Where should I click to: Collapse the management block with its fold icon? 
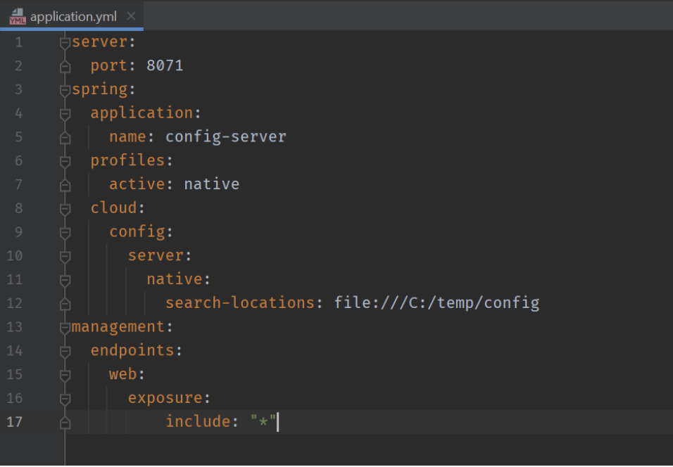click(64, 326)
